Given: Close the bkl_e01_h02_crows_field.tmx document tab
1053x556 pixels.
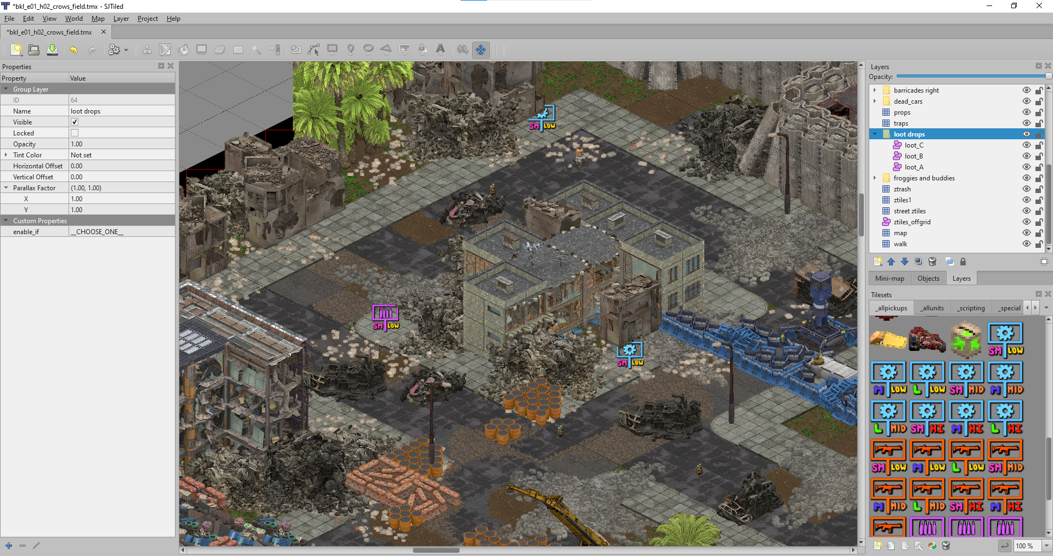Looking at the screenshot, I should pyautogui.click(x=104, y=32).
